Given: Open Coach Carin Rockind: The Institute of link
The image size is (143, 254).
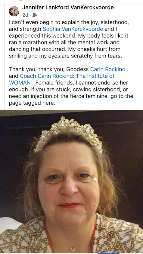Looking at the screenshot, I should tap(67, 76).
